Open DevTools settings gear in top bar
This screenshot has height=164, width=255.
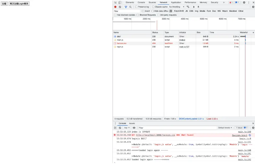click(244, 3)
